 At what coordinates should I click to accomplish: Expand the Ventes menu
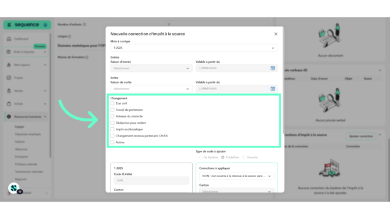pyautogui.click(x=45, y=91)
